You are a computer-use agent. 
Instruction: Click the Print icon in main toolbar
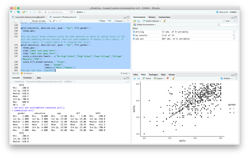tap(39, 12)
